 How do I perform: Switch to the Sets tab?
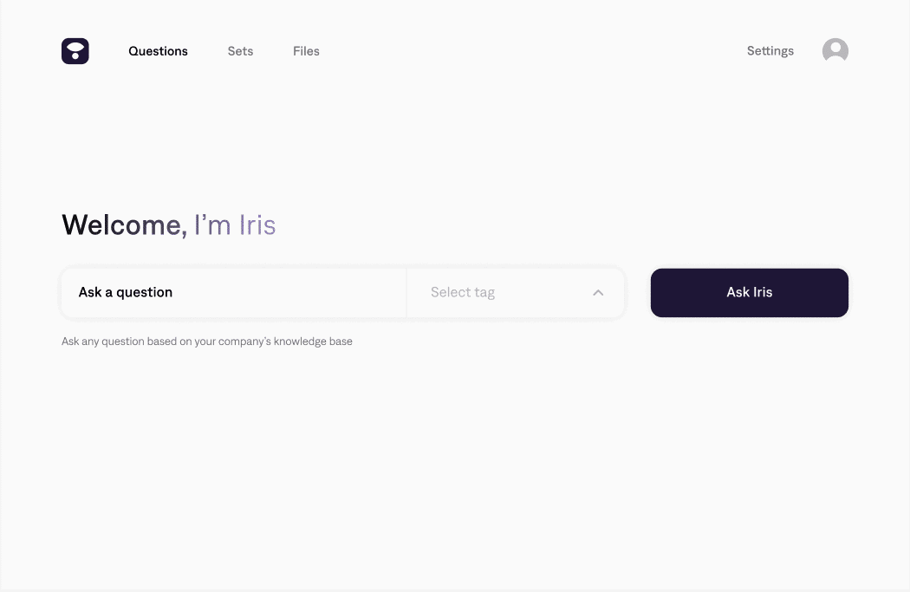tap(240, 51)
